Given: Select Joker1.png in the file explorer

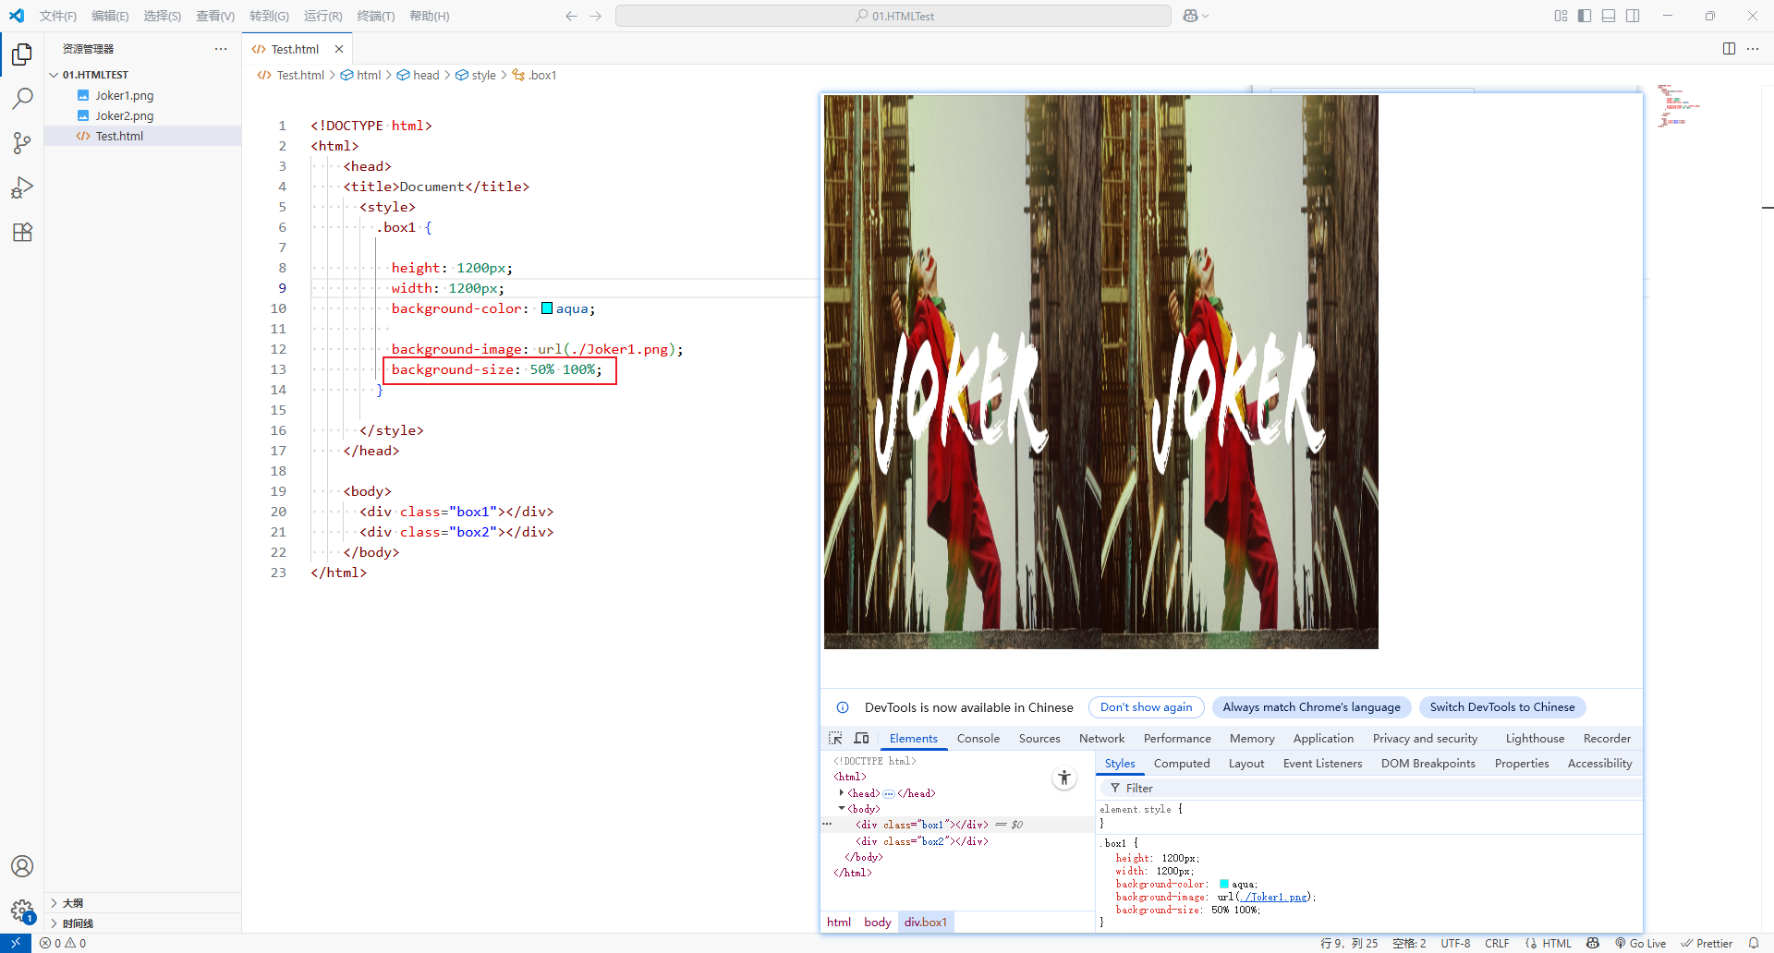Looking at the screenshot, I should point(143,95).
